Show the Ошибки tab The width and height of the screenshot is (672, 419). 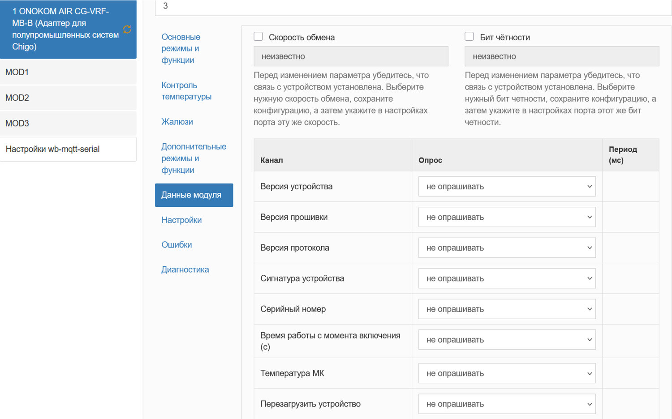tap(177, 245)
